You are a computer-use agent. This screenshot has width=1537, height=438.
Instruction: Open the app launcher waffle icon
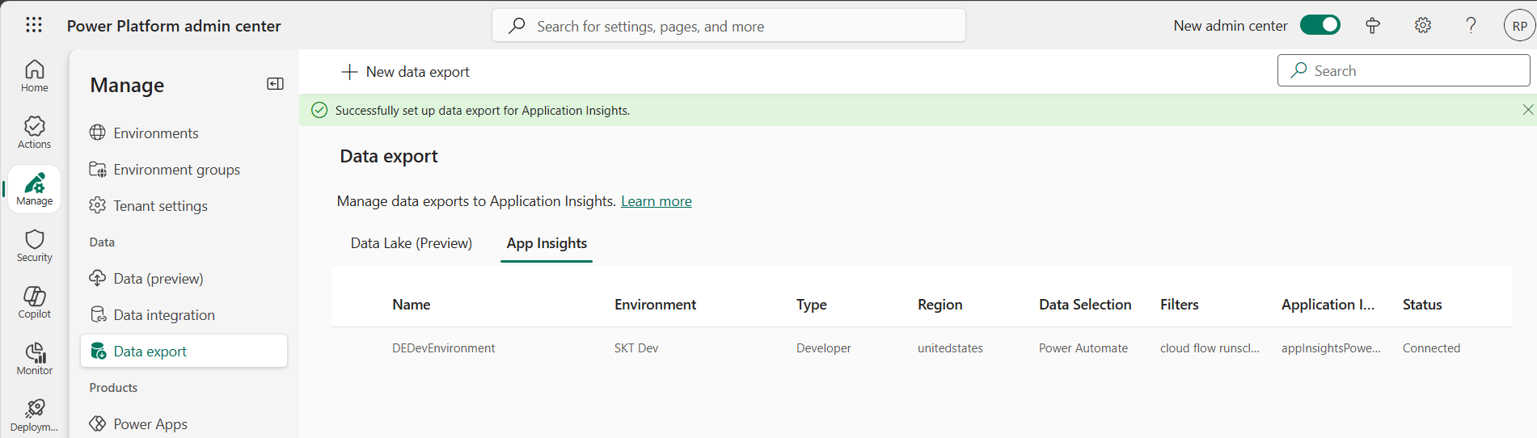(34, 25)
